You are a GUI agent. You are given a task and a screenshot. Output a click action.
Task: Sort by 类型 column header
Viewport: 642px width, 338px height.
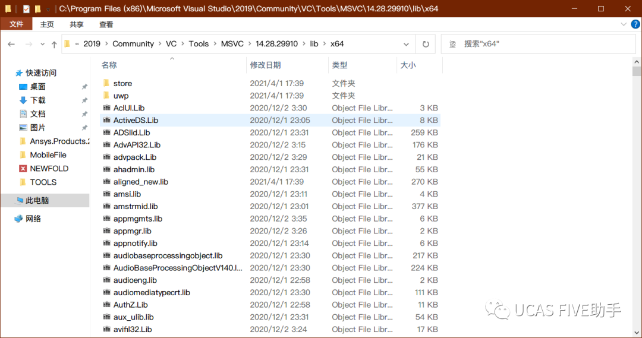pos(339,65)
